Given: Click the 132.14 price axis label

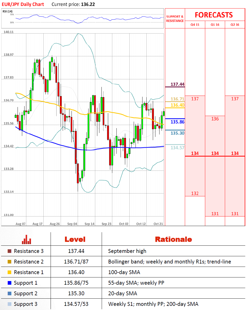Looking at the screenshot, I should pos(9,192).
